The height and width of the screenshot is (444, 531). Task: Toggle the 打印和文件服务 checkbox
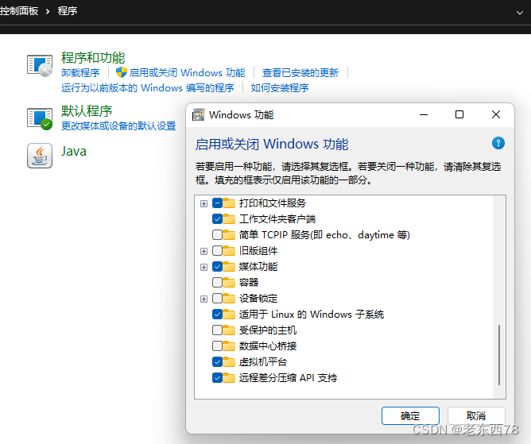coord(218,203)
